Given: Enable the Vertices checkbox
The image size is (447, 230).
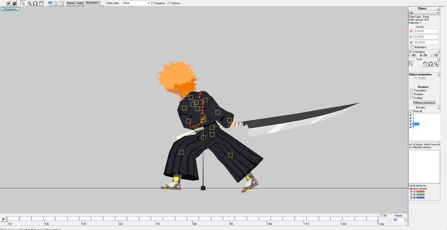Looking at the screenshot, I should (x=169, y=3).
